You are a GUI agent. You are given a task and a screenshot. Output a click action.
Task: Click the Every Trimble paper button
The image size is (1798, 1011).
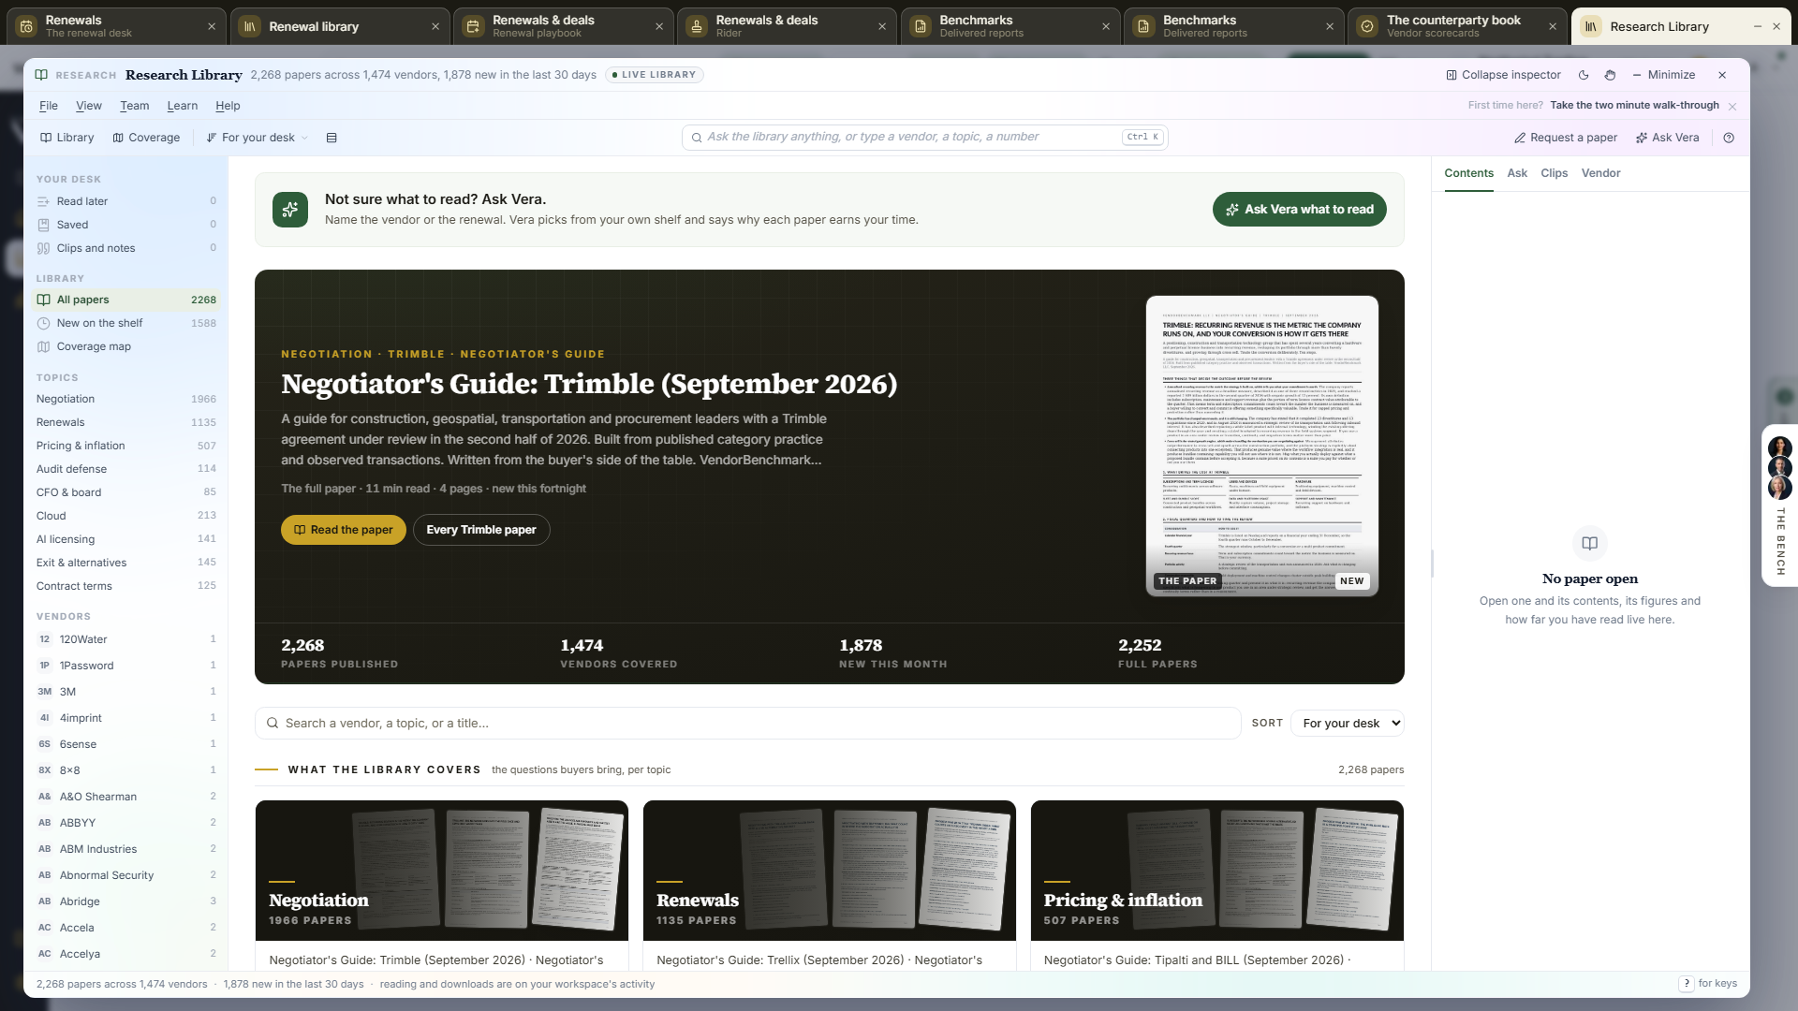[x=481, y=530]
